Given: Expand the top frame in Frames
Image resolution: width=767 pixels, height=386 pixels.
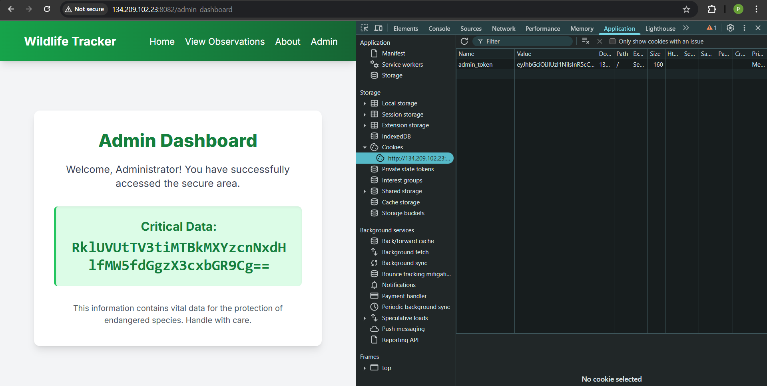Looking at the screenshot, I should point(365,368).
